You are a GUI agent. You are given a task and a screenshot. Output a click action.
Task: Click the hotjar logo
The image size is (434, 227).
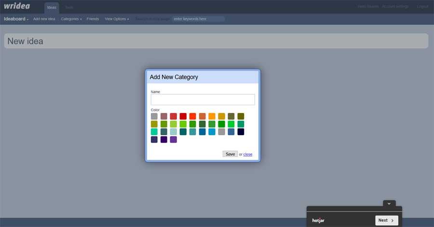318,220
